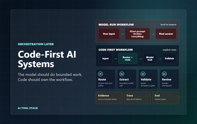Select the Final answer box

coord(166,34)
